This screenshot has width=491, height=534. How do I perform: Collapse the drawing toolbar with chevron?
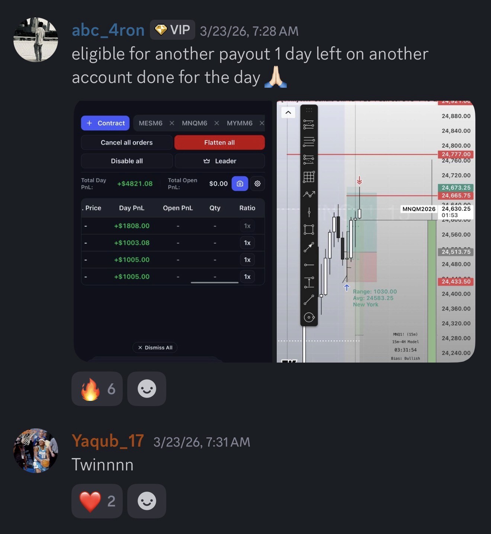point(288,112)
